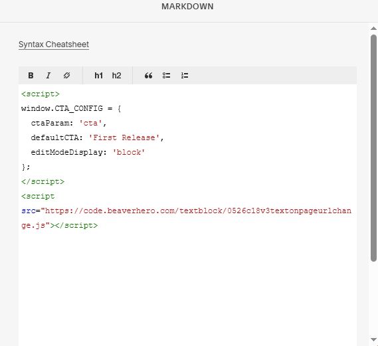
Task: Insert a link using the link icon
Action: click(x=66, y=76)
